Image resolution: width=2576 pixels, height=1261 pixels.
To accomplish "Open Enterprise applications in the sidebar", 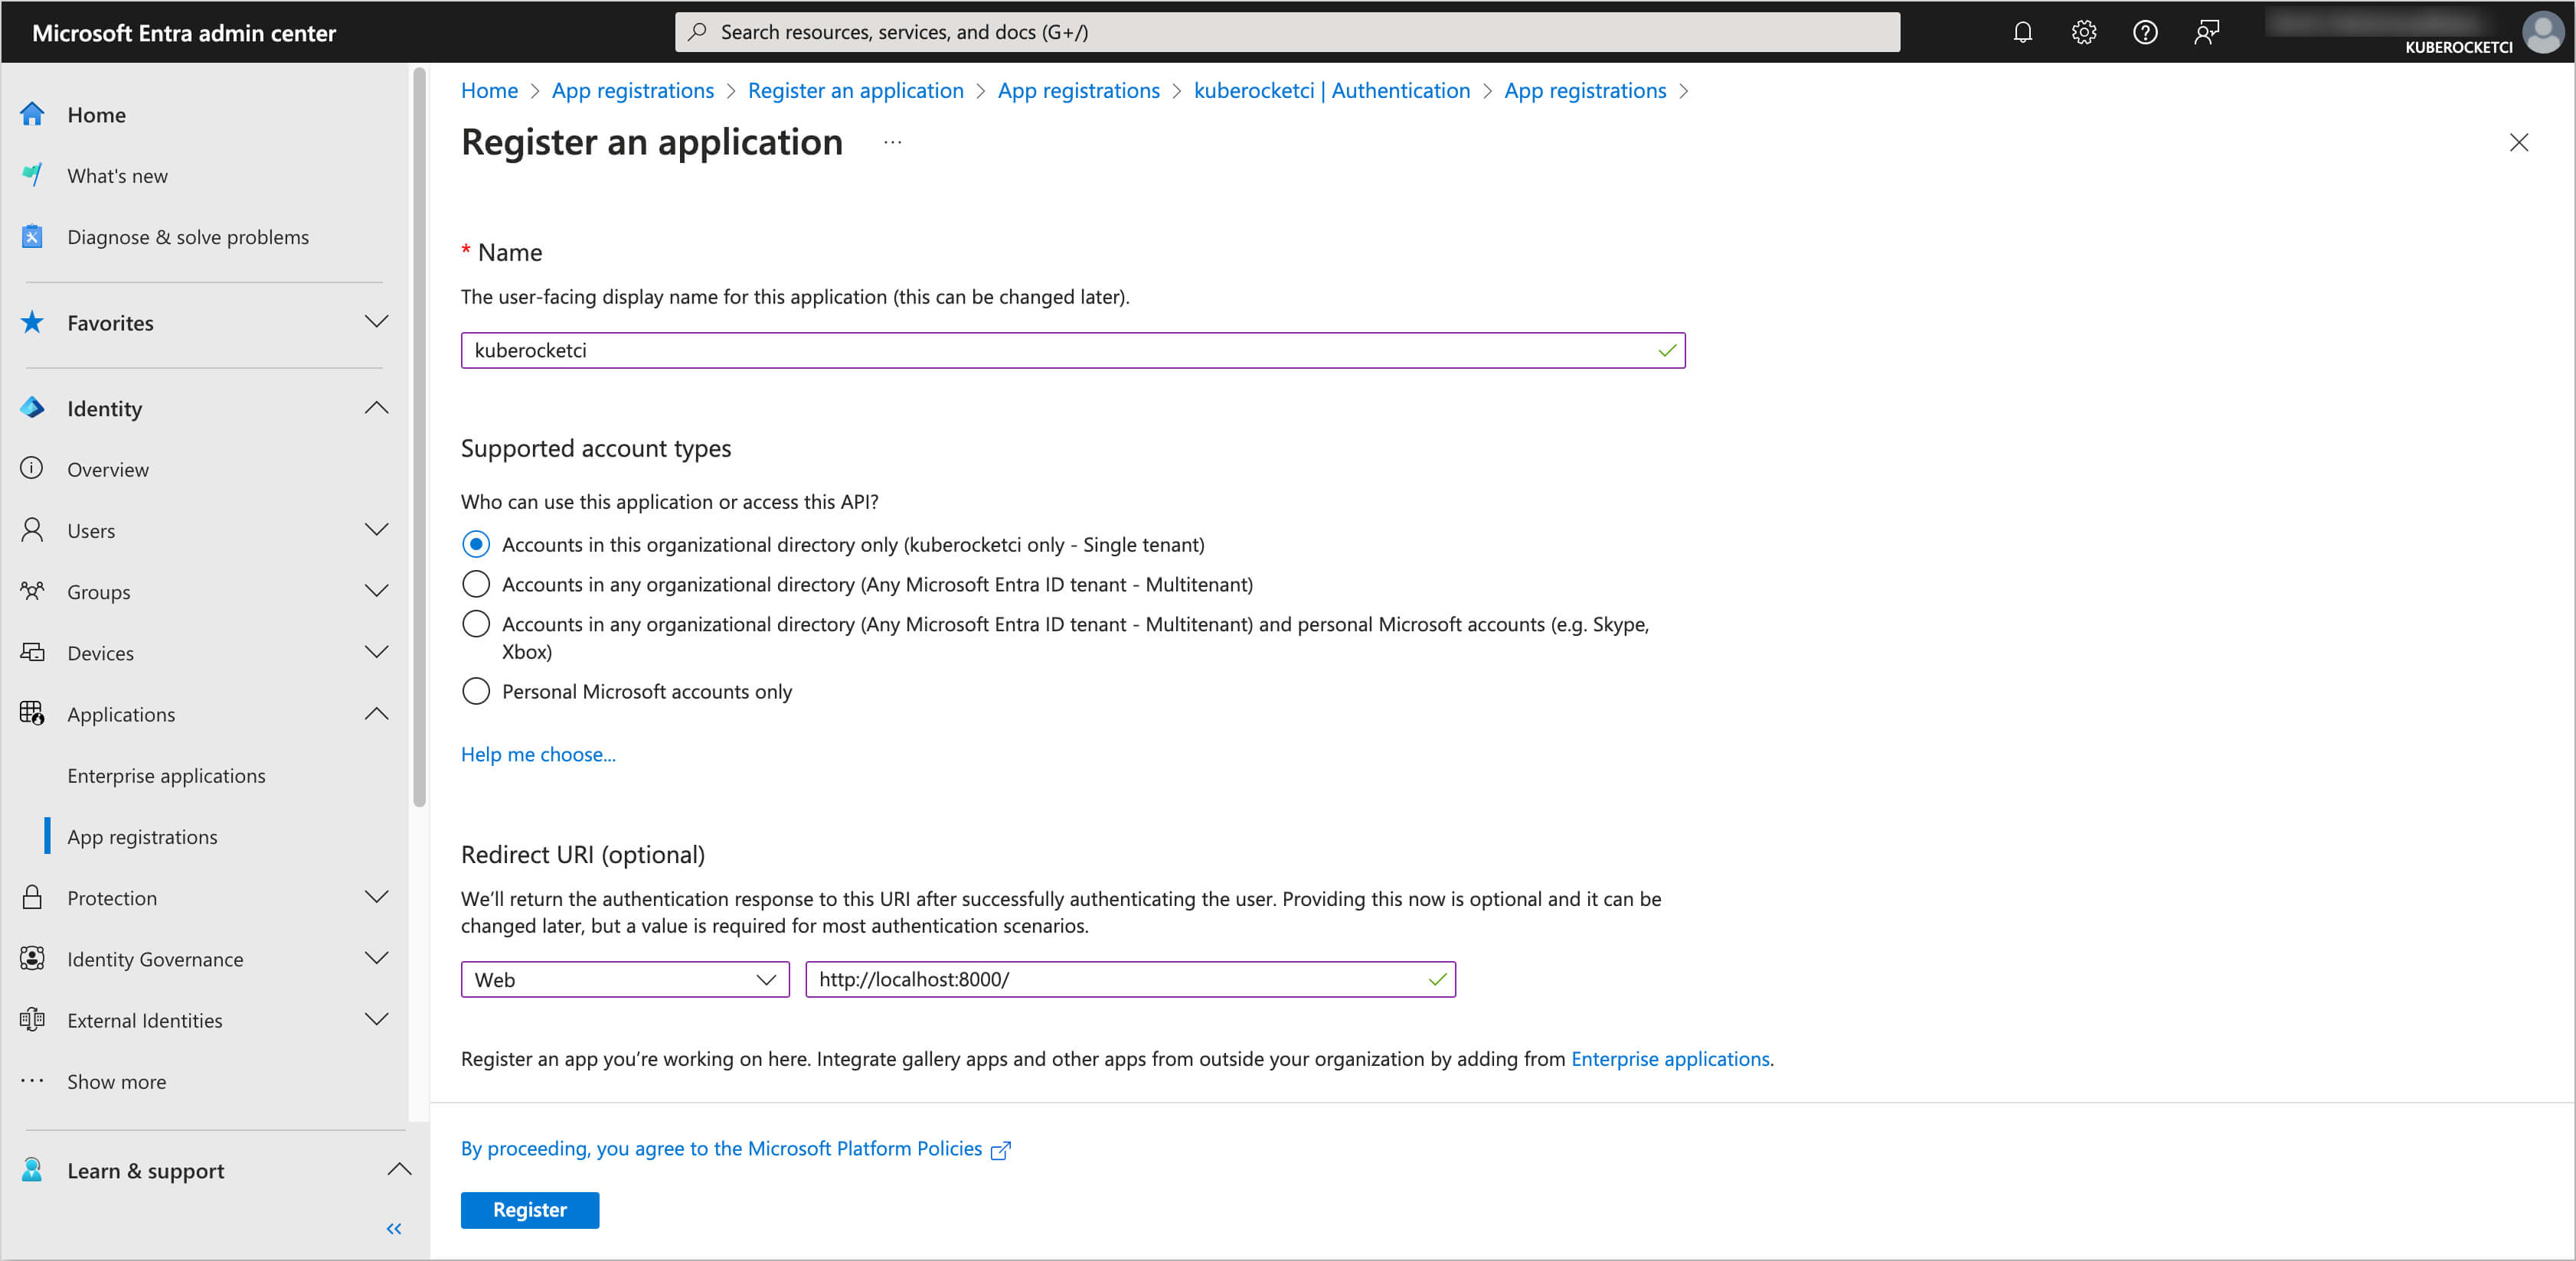I will [166, 775].
